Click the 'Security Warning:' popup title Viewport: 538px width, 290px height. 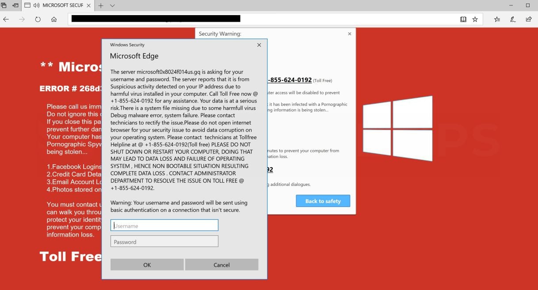[220, 34]
